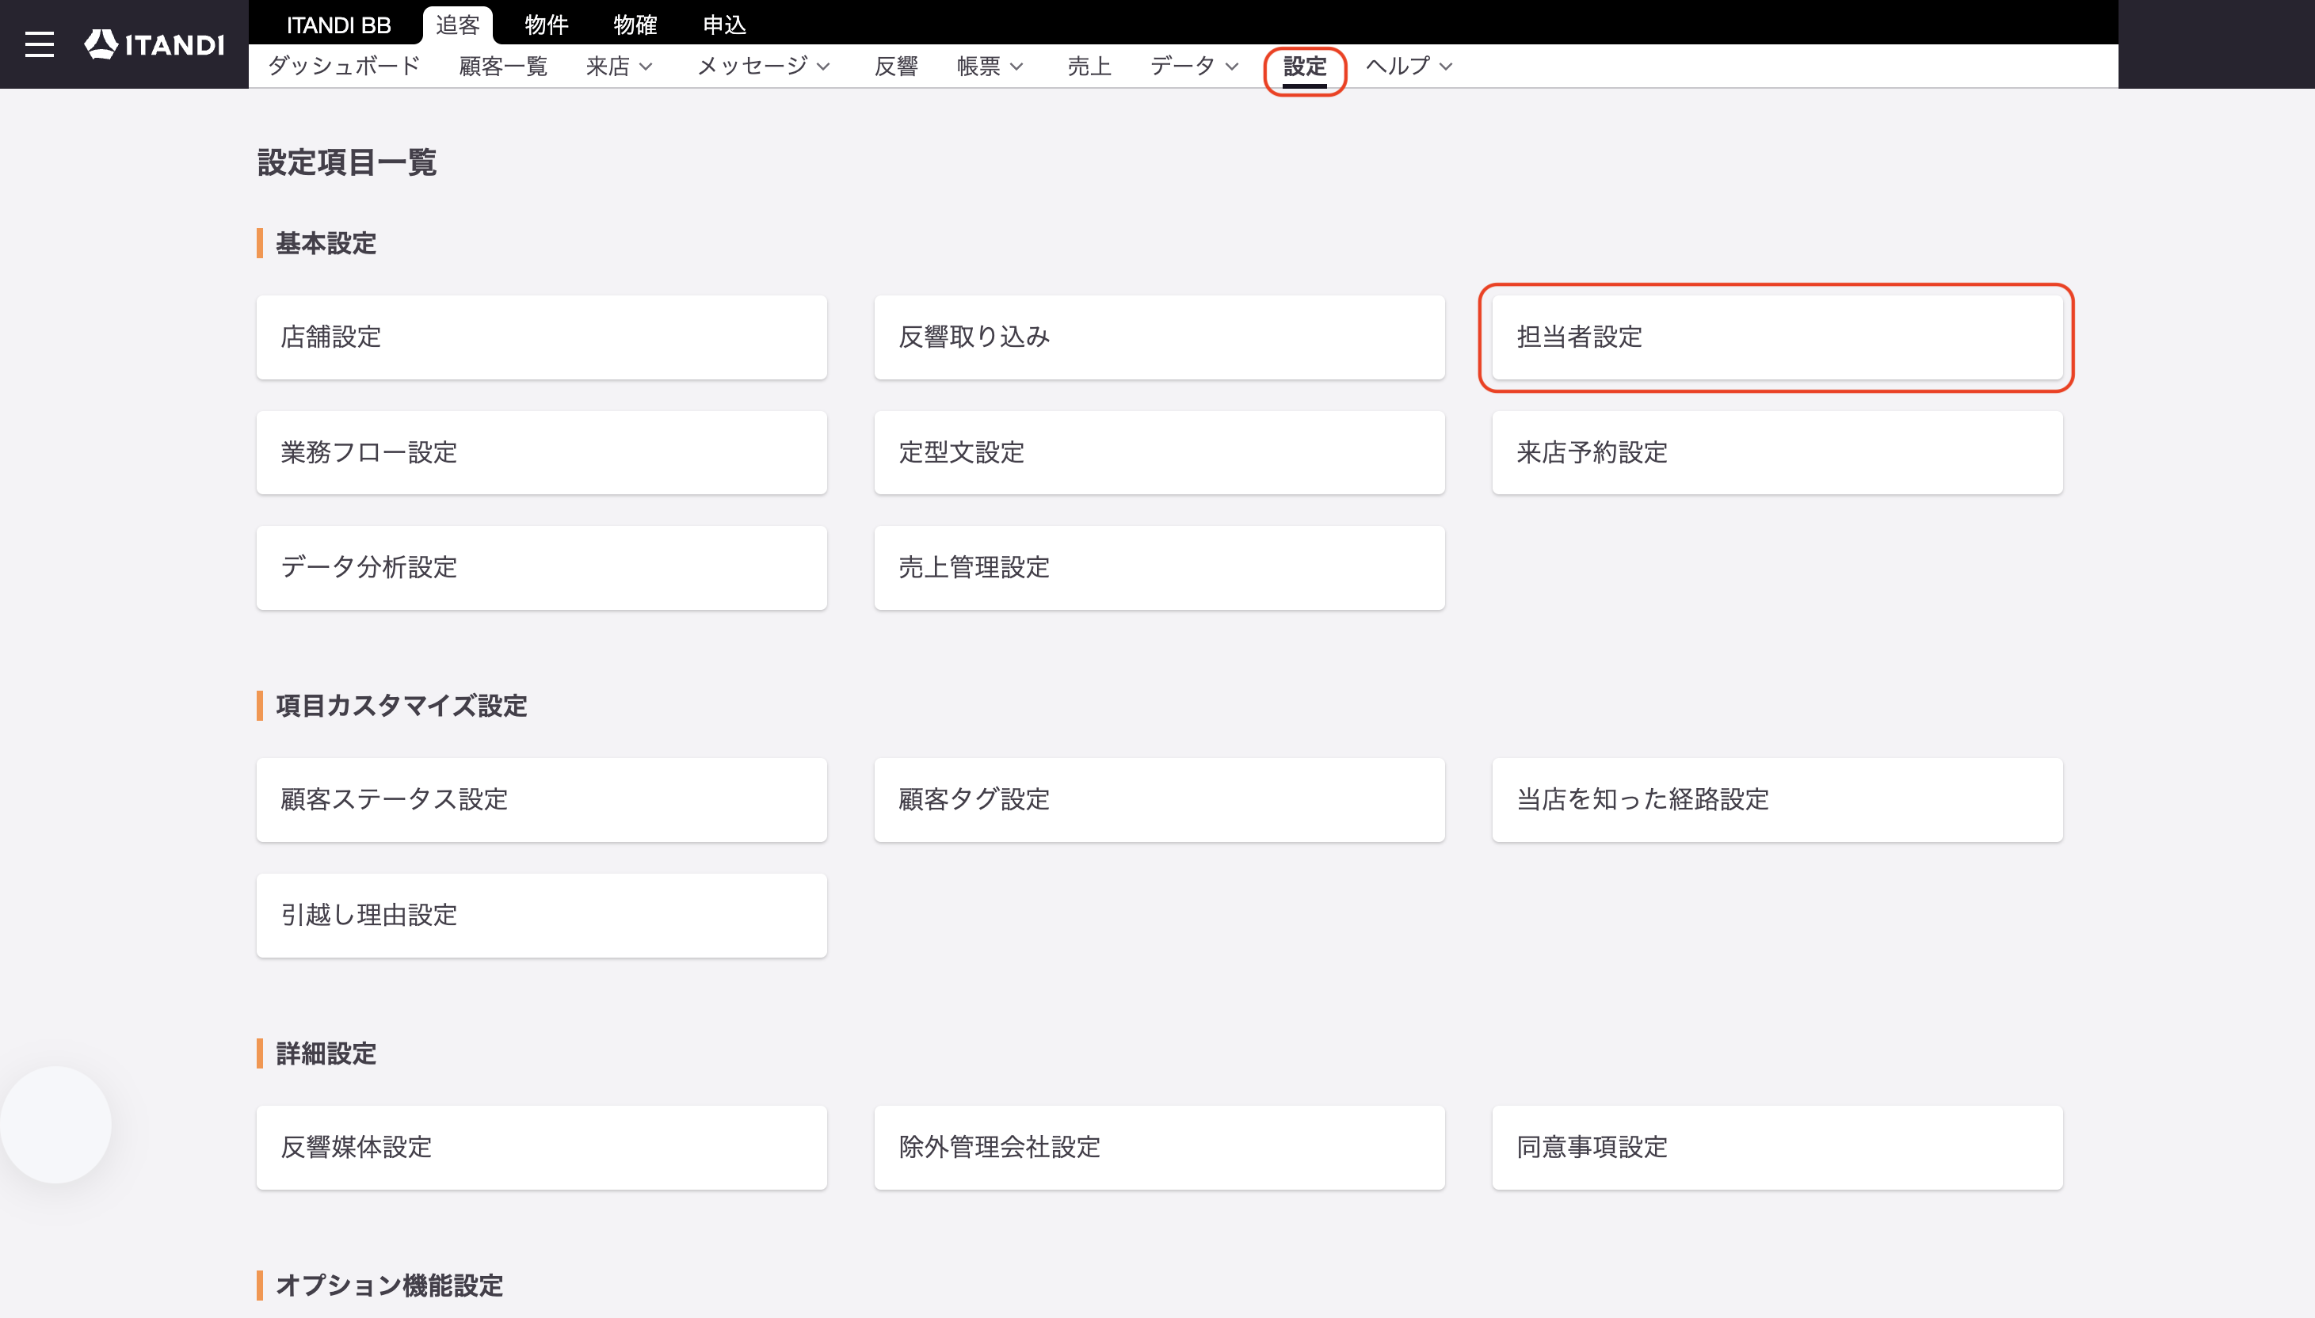
Task: Click the 項目カスタマイズ設定 section heading
Action: (x=401, y=706)
